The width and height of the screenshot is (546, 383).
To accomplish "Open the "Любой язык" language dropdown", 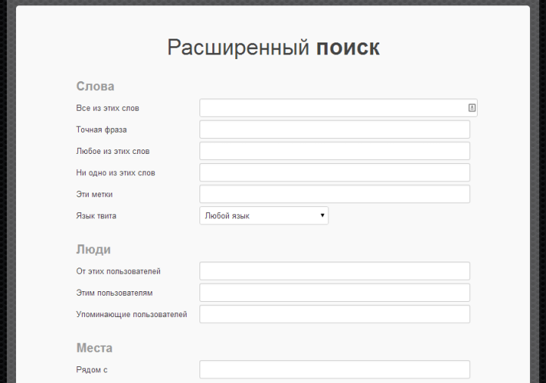I will click(263, 216).
